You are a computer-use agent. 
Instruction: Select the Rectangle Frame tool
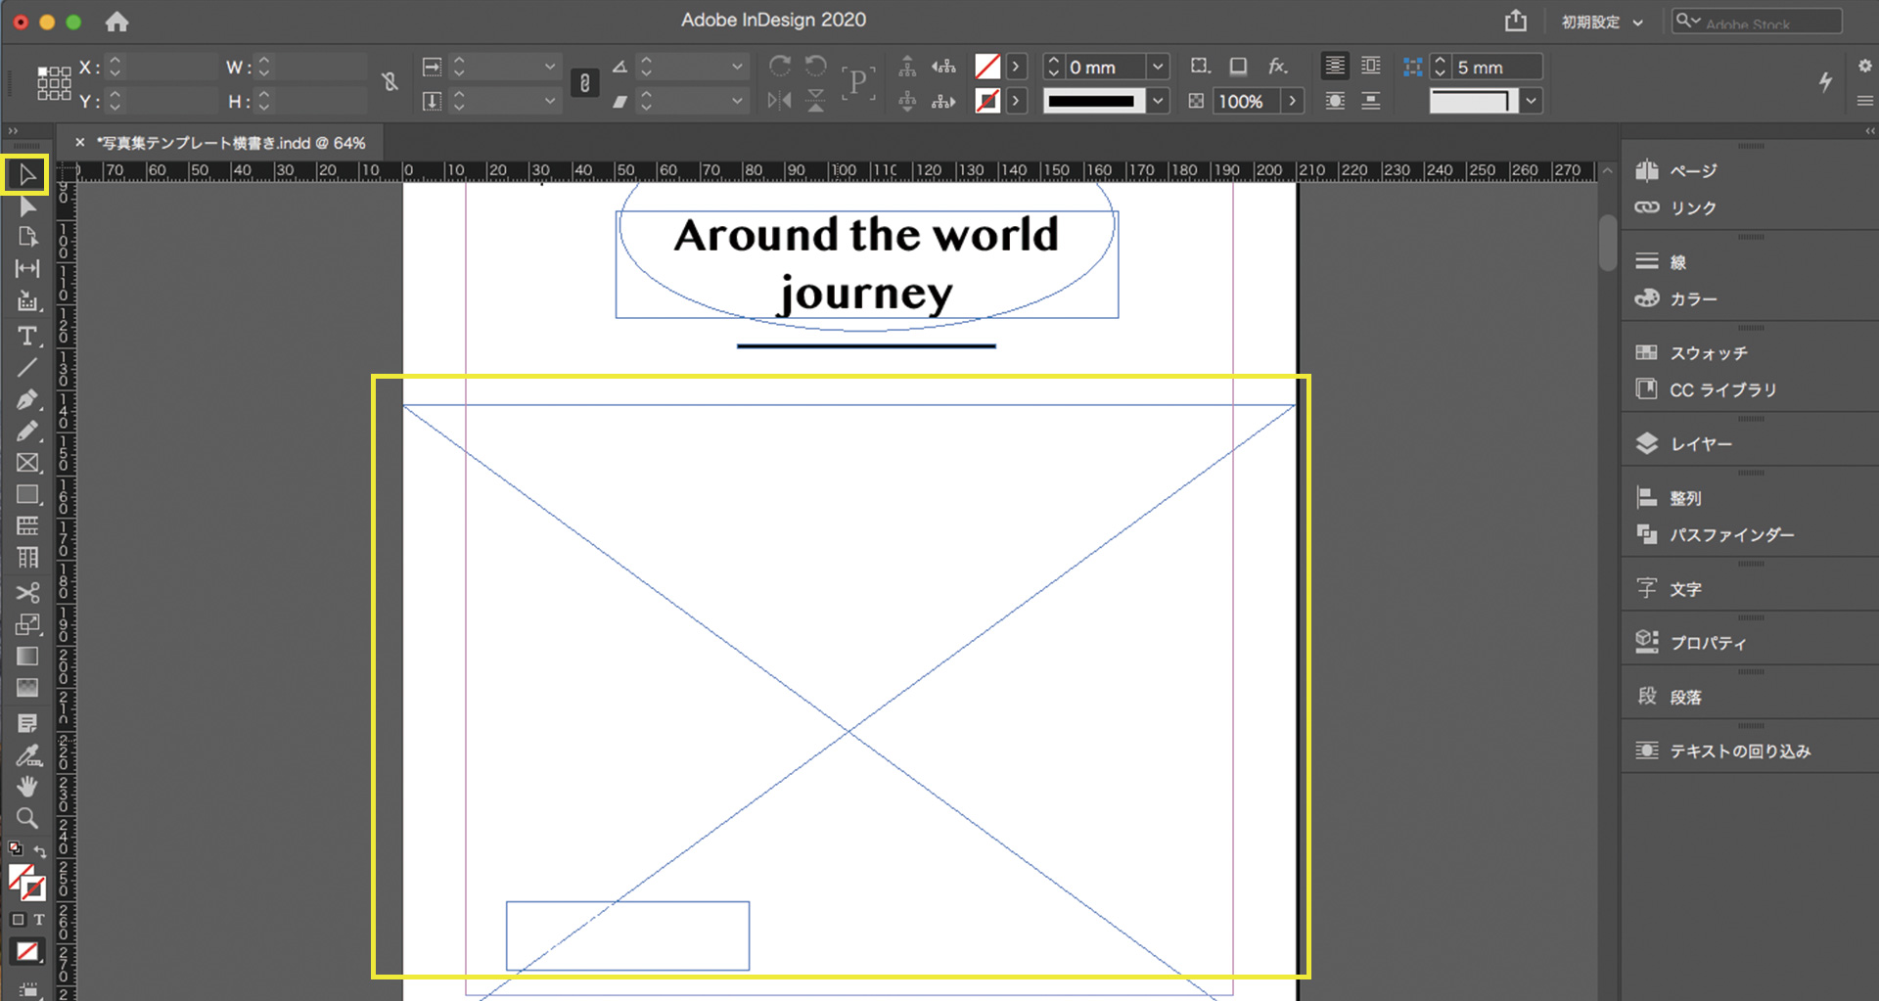tap(27, 463)
